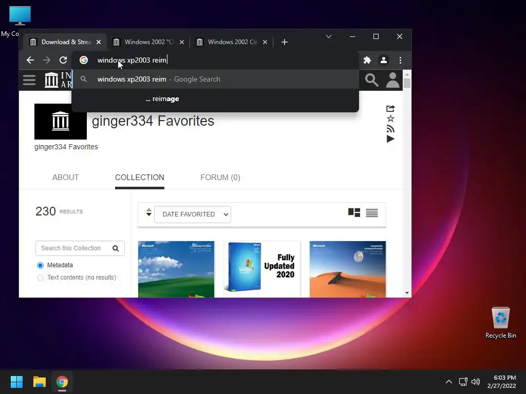Open the 'Fully Updated 2020' item thumbnail
The height and width of the screenshot is (394, 526).
(262, 269)
